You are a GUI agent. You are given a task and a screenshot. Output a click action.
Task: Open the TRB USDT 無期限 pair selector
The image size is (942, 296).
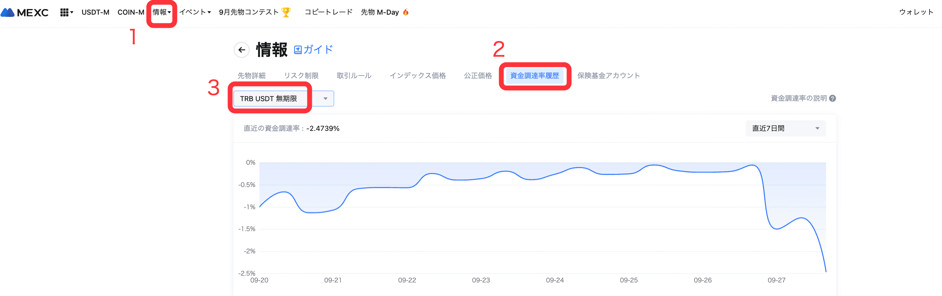283,99
